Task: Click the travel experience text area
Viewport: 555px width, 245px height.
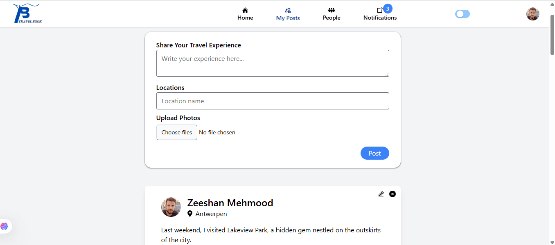Action: coord(273,63)
